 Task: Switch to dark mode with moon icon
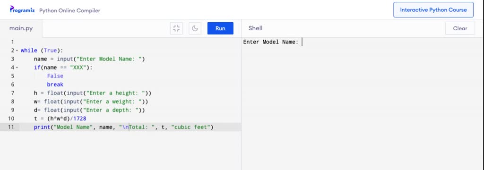(195, 28)
